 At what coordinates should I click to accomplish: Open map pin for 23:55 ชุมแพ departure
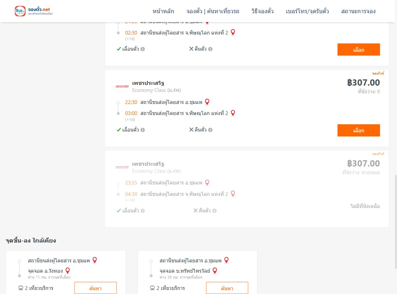tap(207, 183)
